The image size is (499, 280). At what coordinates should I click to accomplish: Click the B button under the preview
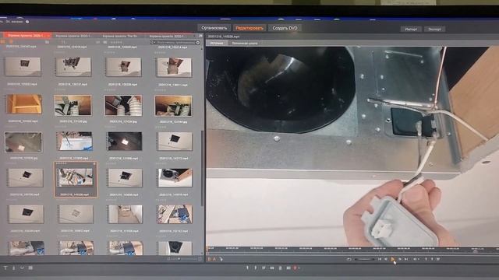[x=209, y=259]
